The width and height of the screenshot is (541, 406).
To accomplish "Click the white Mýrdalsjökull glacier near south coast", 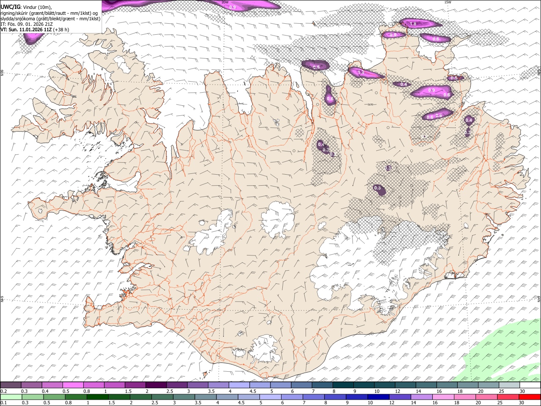I will (x=265, y=349).
